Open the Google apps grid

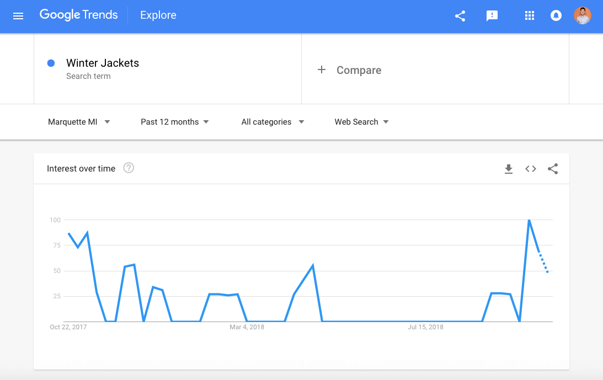[x=530, y=16]
